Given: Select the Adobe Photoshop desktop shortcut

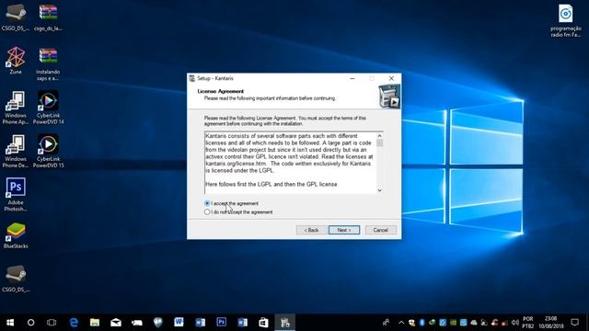Looking at the screenshot, I should pyautogui.click(x=16, y=194).
